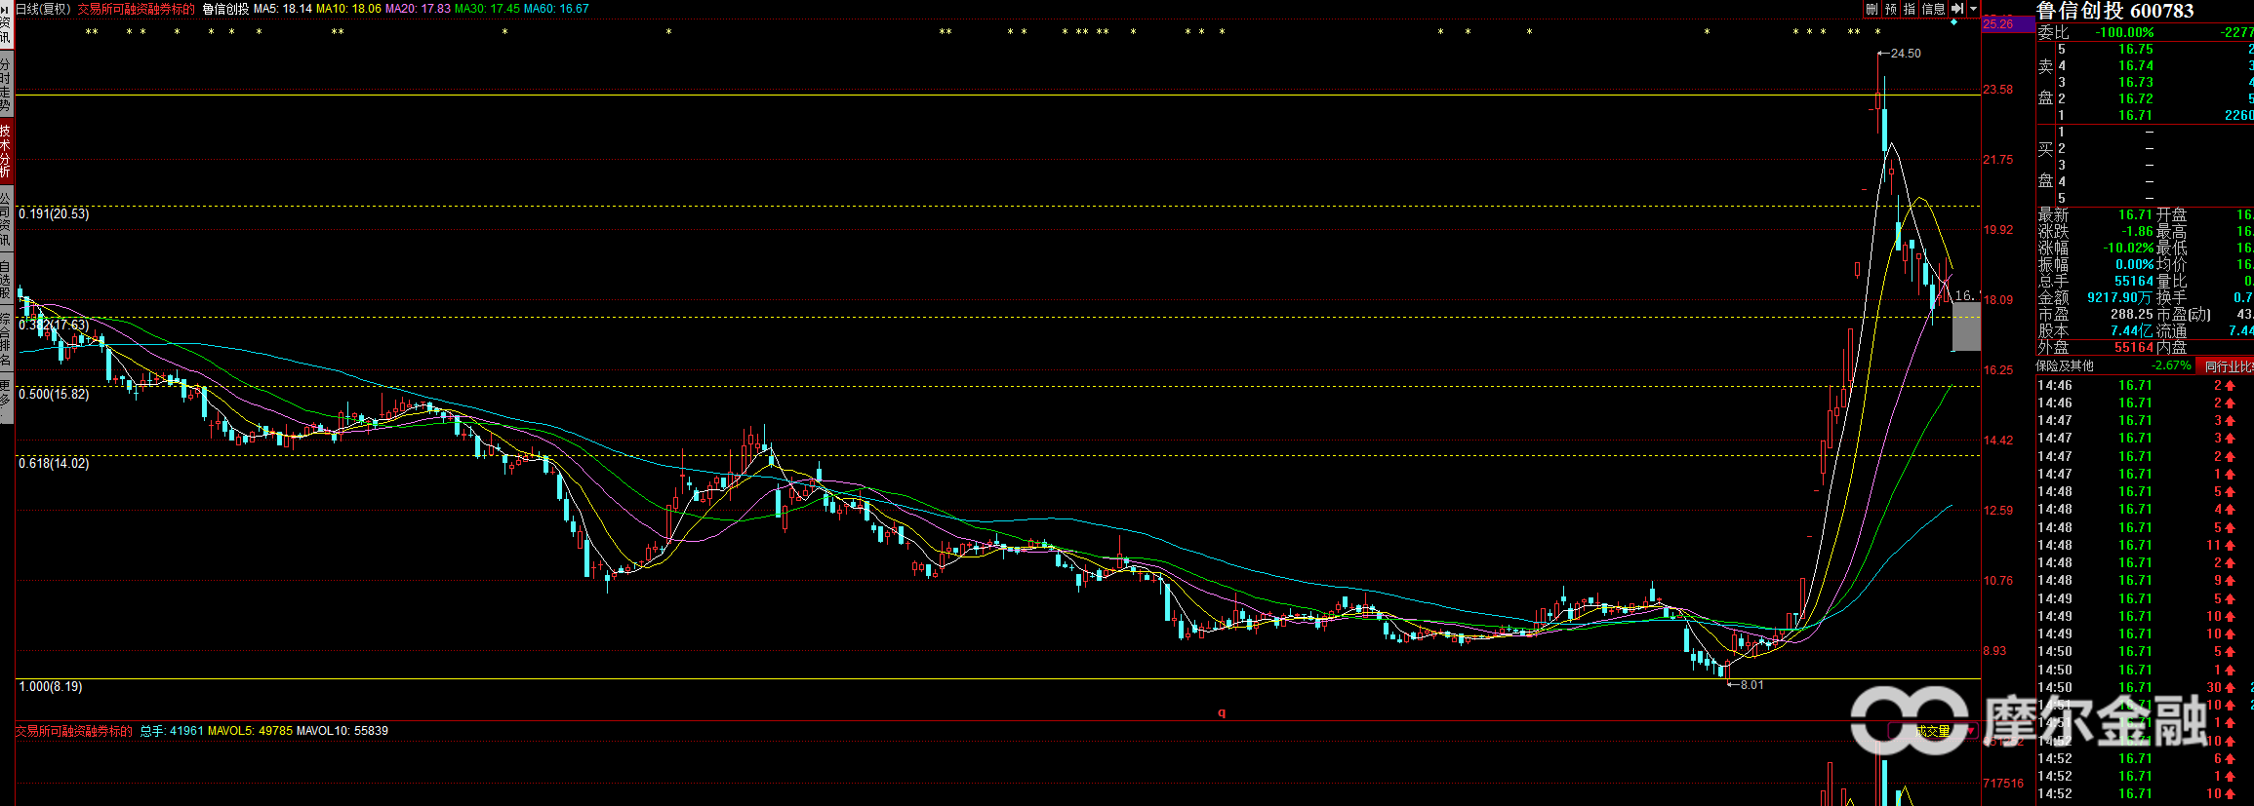Click the MA60: 16.67 indicator value

(556, 9)
